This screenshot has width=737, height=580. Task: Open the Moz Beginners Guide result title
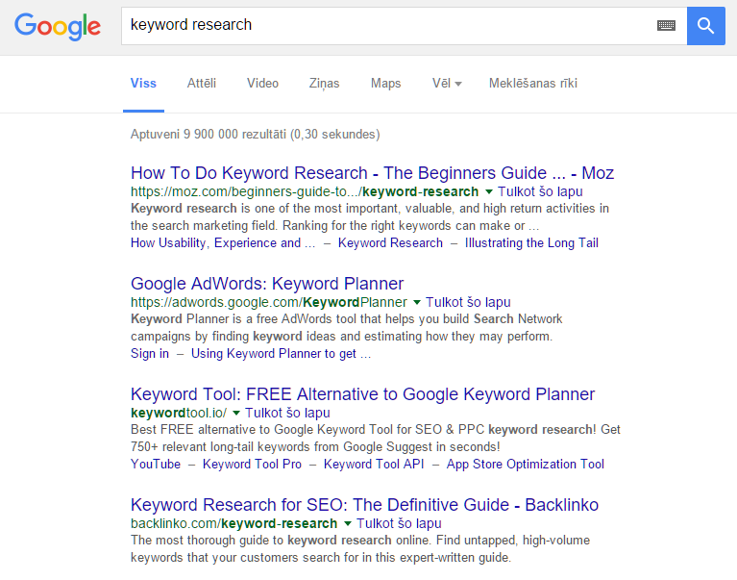click(x=372, y=173)
